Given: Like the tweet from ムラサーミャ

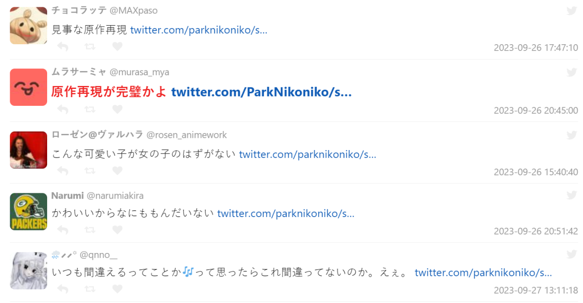Looking at the screenshot, I should coord(117,109).
